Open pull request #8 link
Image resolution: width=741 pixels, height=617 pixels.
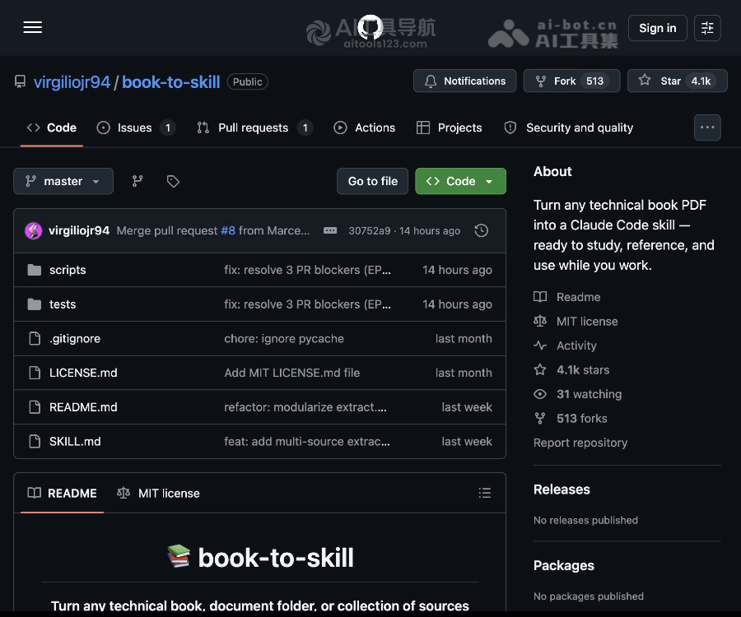pyautogui.click(x=228, y=231)
